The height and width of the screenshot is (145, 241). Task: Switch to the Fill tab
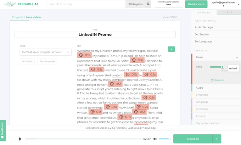click(229, 12)
